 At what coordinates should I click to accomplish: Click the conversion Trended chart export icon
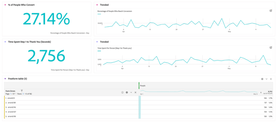pos(271,11)
